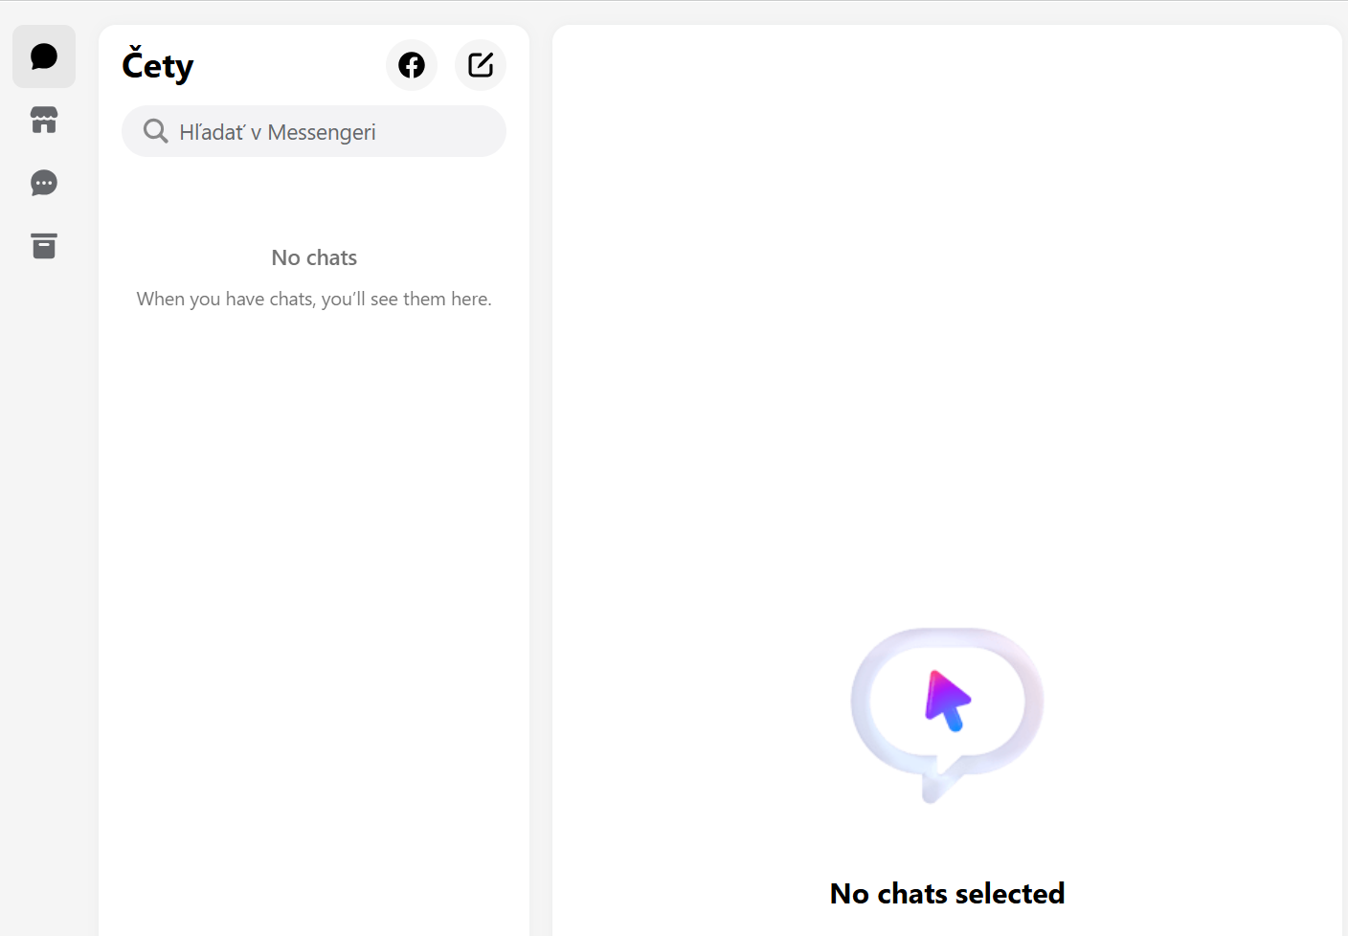
Task: Click the tail of the speech bubble graphic
Action: pos(933,789)
